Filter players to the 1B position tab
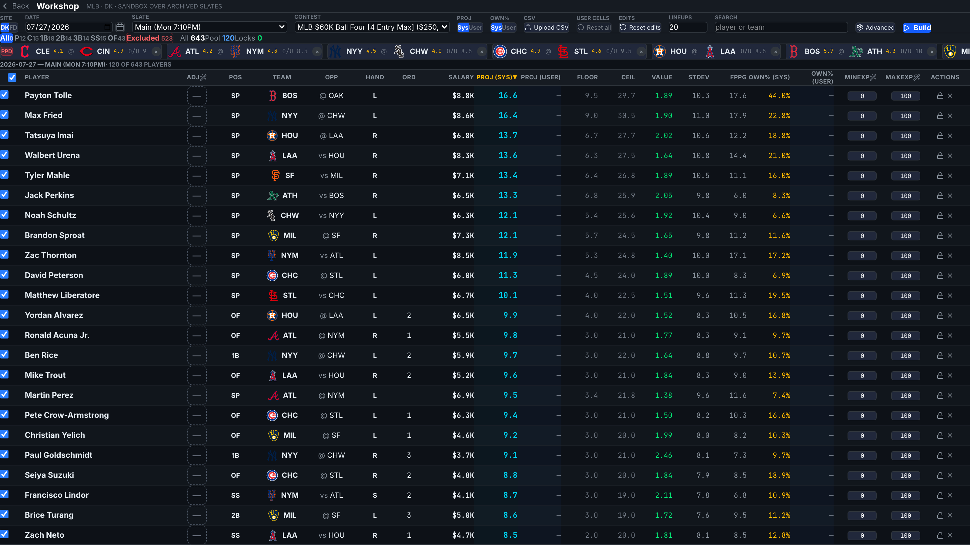970x545 pixels. [47, 38]
